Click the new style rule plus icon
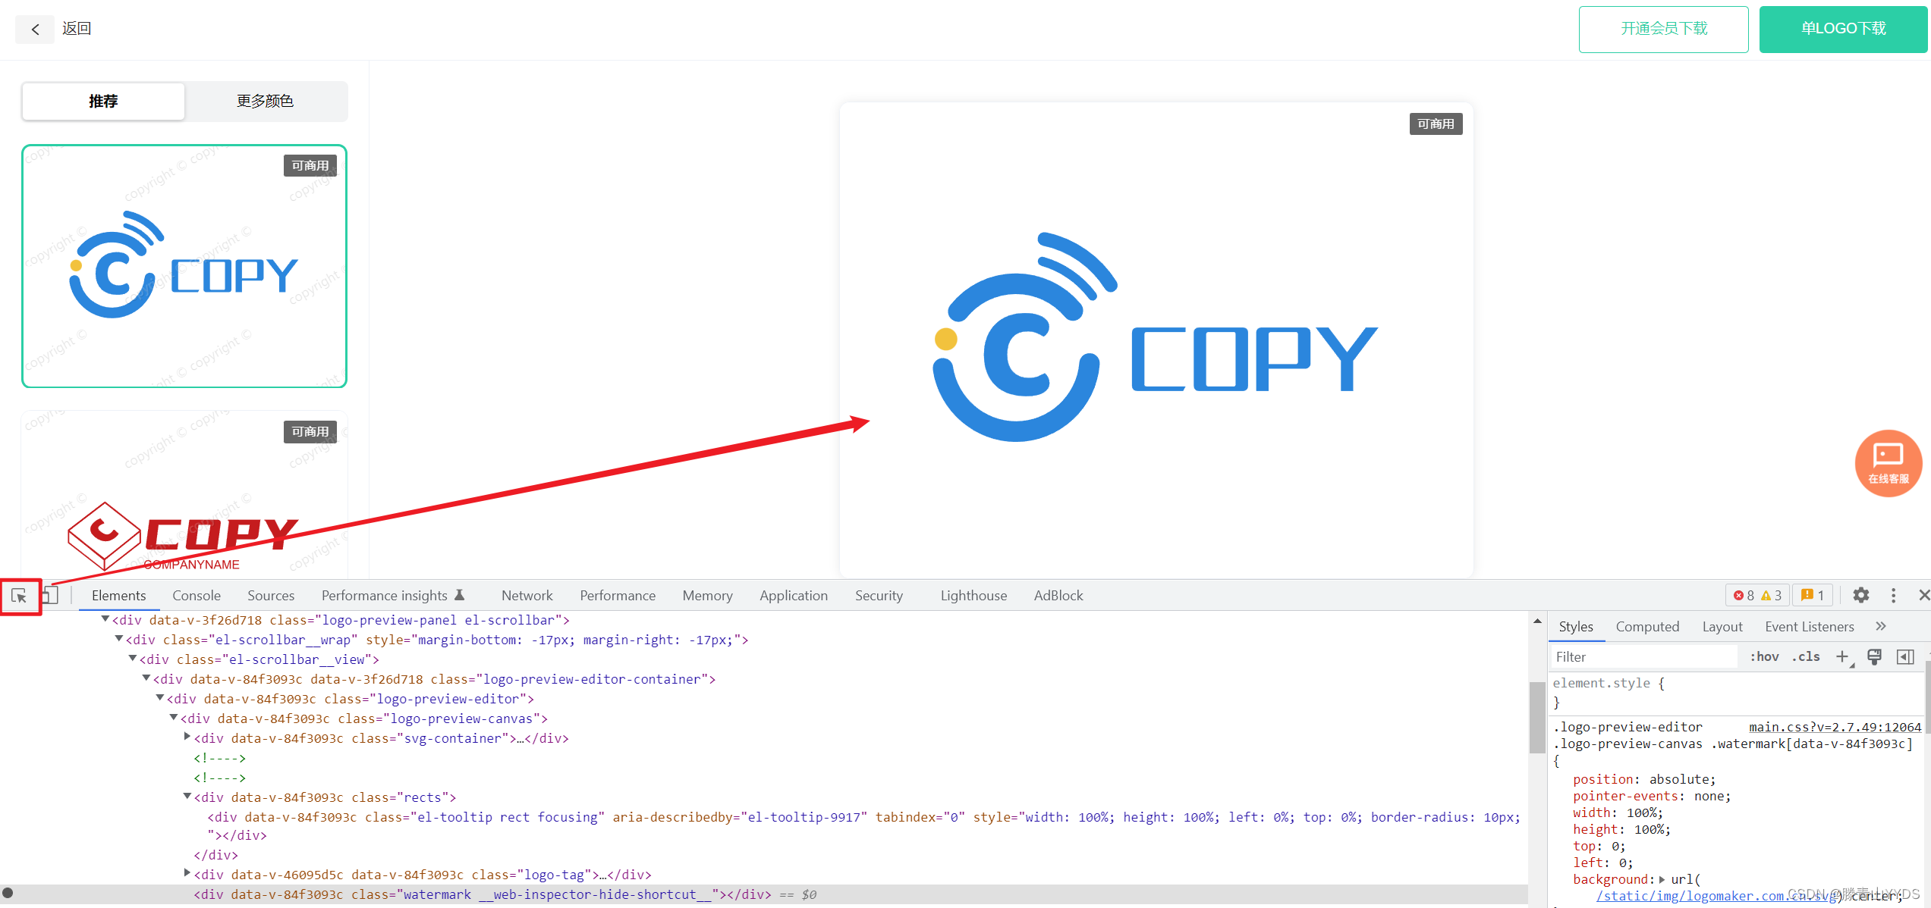Screen dimensions: 1931x908 point(1842,657)
